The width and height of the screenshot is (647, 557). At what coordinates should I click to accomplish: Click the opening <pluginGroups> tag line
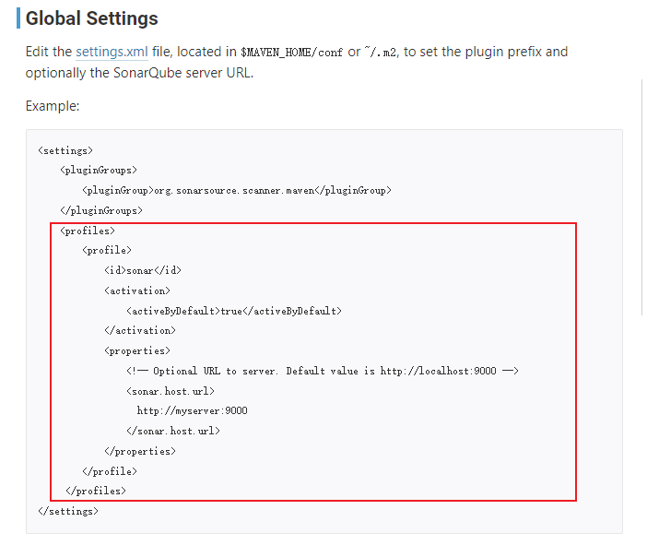(98, 170)
